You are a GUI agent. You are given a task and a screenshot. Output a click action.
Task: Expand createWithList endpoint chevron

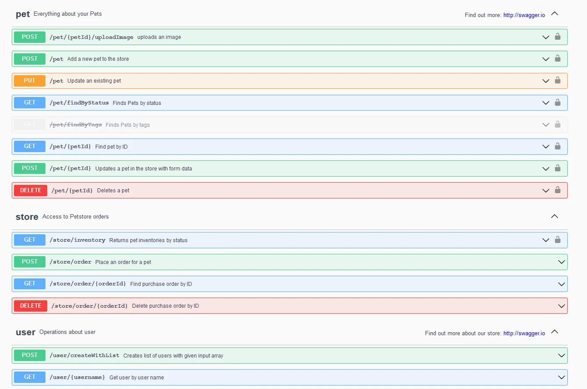tap(562, 355)
